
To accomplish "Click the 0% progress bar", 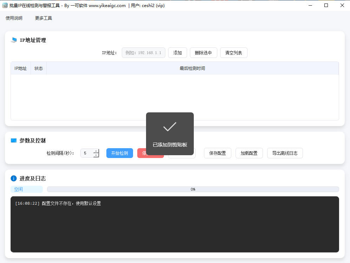I will pos(192,189).
